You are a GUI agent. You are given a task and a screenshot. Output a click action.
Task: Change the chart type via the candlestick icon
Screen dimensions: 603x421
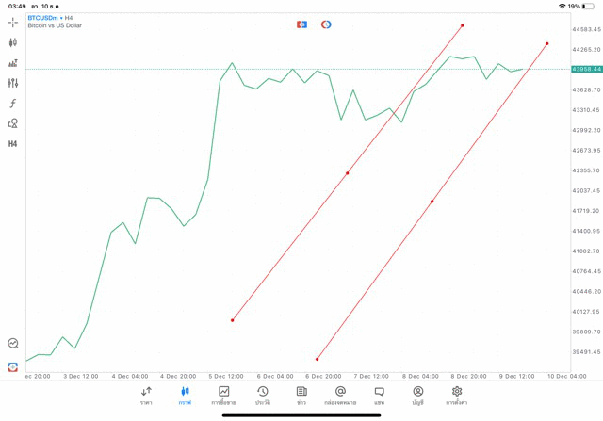click(x=13, y=42)
